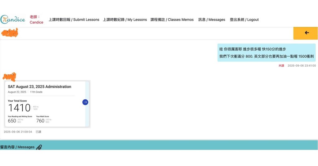The width and height of the screenshot is (318, 166).
Task: Click the blue circular arrow in score card
Action: 85,102
